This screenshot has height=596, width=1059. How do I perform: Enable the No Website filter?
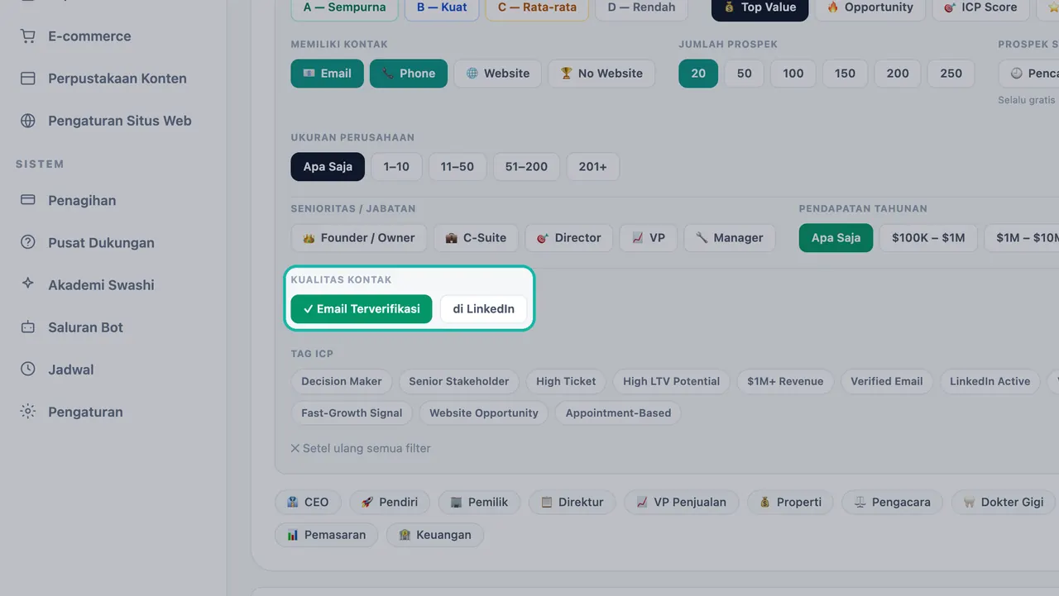(601, 74)
